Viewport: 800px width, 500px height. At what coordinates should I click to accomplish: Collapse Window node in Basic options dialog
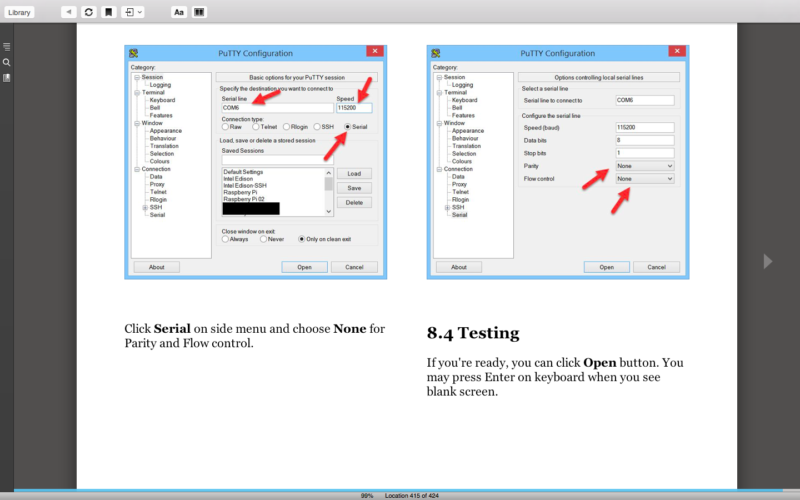click(137, 123)
